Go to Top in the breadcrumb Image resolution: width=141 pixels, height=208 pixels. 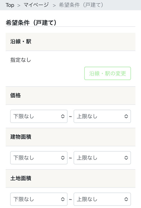pyautogui.click(x=10, y=5)
